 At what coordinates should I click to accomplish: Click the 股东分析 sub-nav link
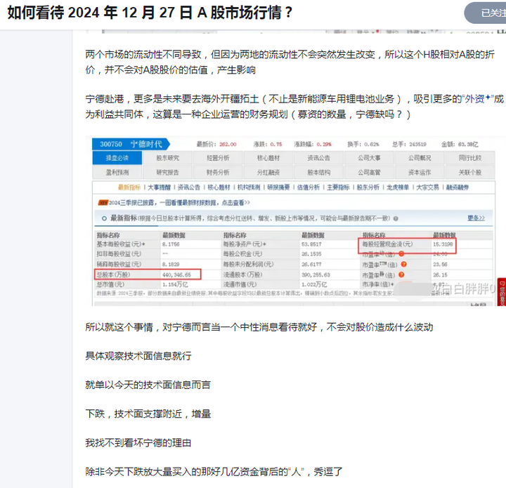pyautogui.click(x=368, y=187)
